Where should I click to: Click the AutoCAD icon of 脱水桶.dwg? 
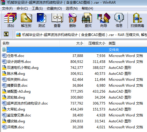[4, 73]
